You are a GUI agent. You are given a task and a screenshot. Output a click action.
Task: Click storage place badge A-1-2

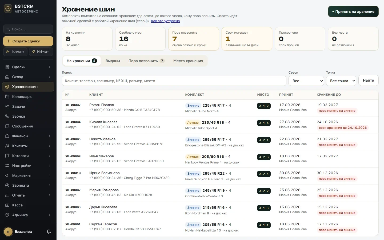click(x=264, y=106)
